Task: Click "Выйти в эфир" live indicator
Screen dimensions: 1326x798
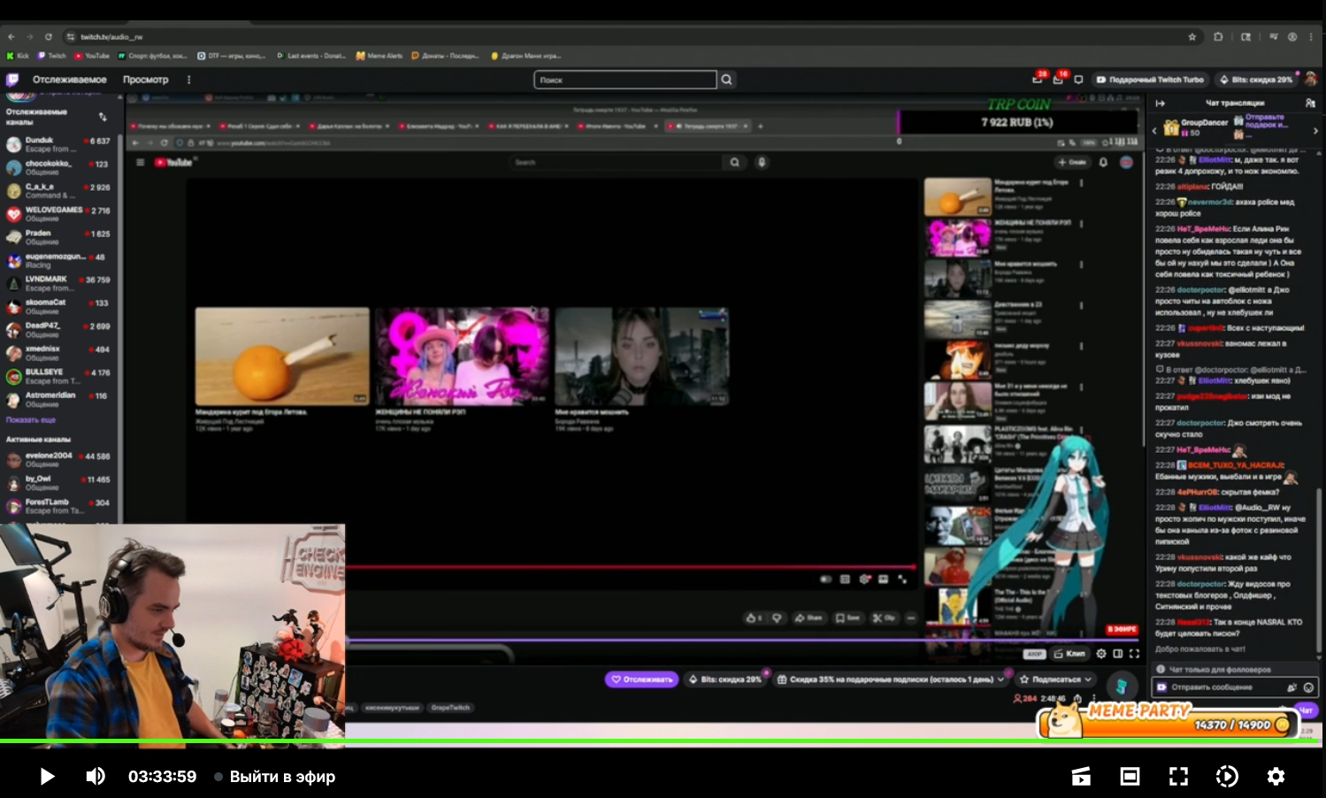Action: pos(274,777)
